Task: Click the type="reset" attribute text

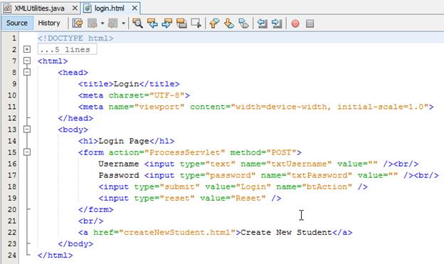Action: coord(164,199)
